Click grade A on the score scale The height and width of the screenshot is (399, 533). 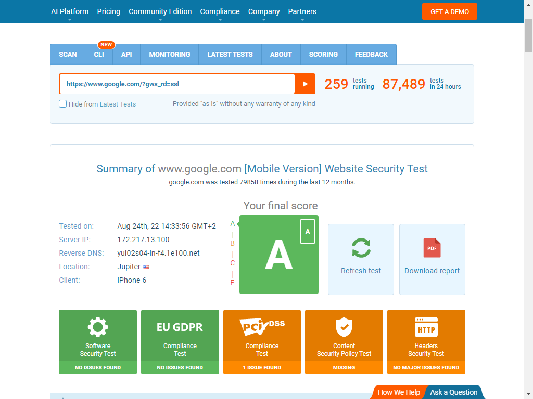pyautogui.click(x=233, y=223)
